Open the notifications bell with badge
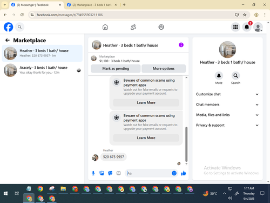Screen dimensions: 270x203 coord(247,27)
